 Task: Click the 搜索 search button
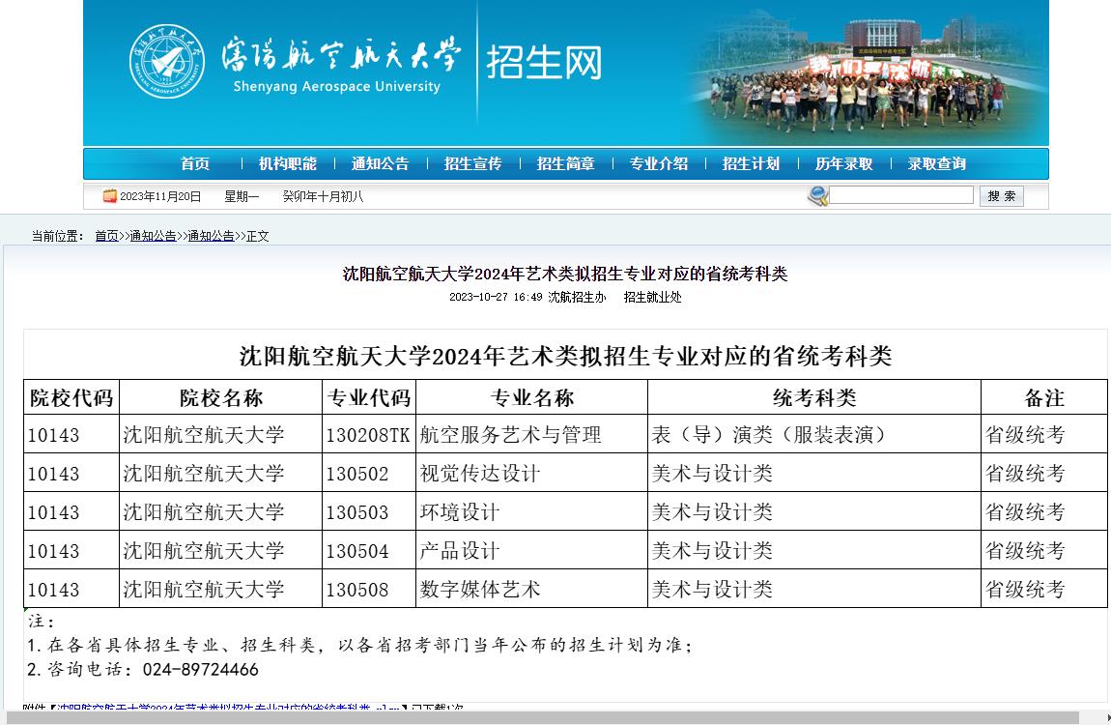coord(1002,195)
